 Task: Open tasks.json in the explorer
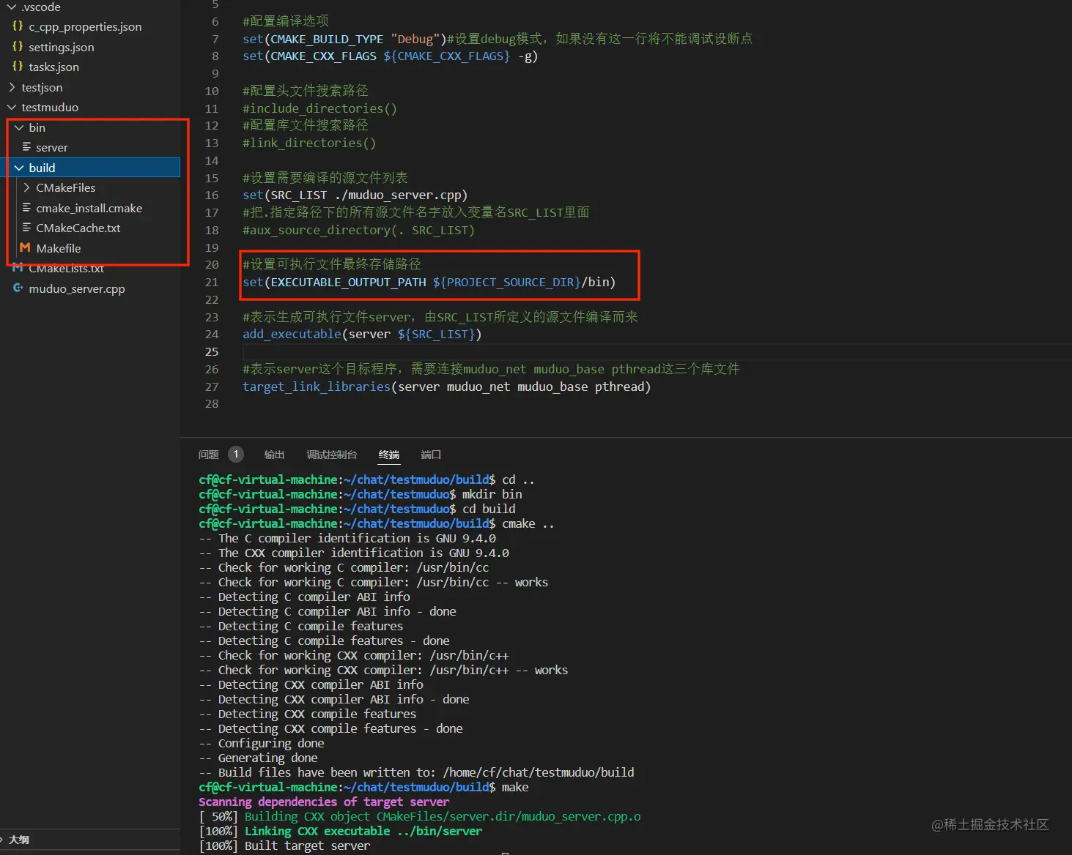pos(54,67)
